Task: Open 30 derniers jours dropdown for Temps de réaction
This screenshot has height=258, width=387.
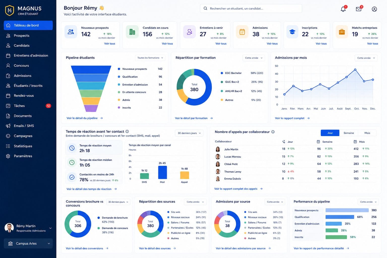Action: click(189, 133)
